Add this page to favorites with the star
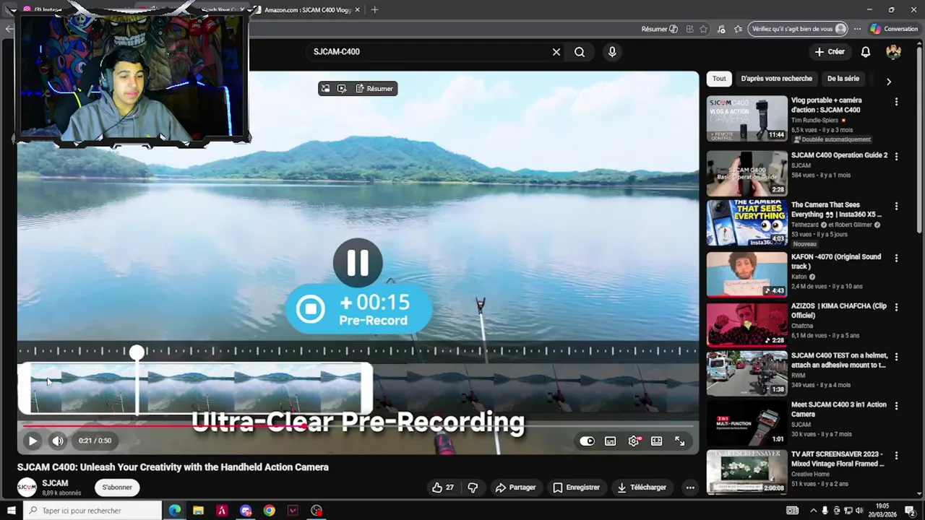925x520 pixels. pos(703,29)
